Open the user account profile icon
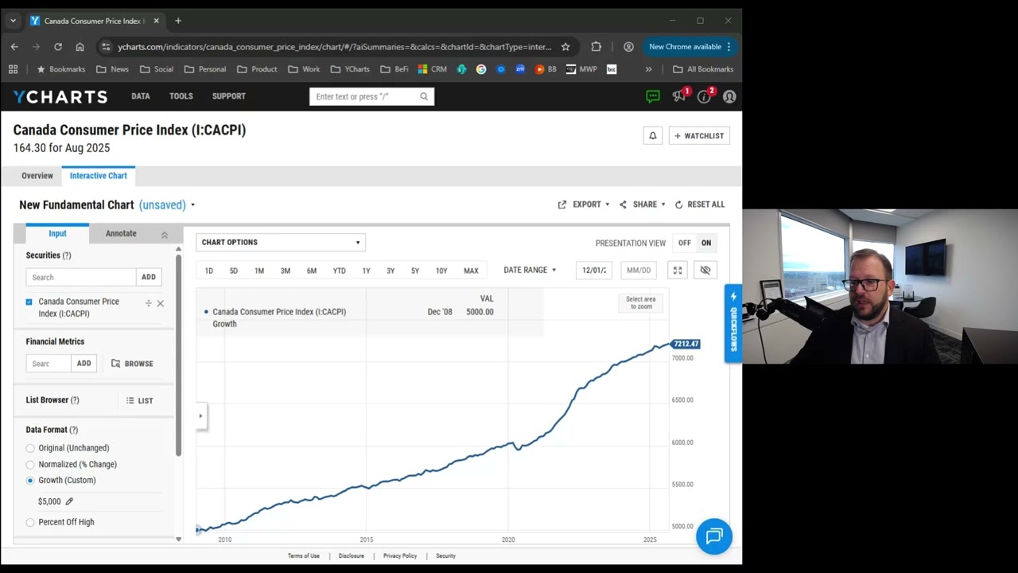Viewport: 1018px width, 573px height. (x=729, y=96)
